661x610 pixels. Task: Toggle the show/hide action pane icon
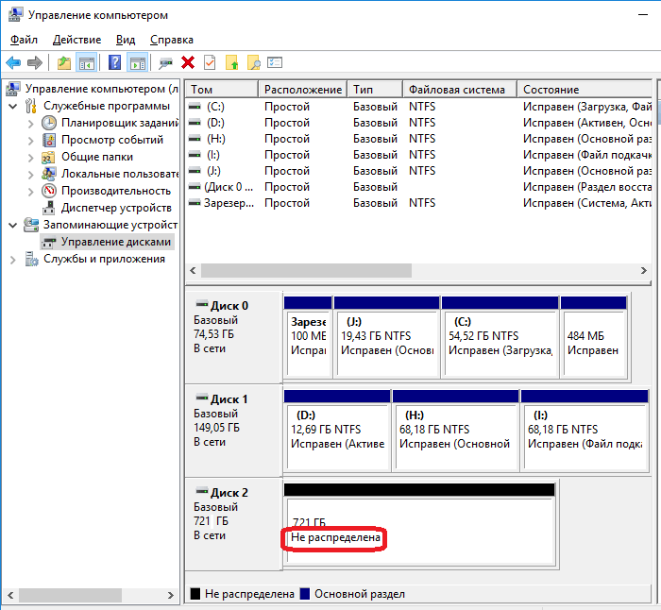pyautogui.click(x=138, y=63)
